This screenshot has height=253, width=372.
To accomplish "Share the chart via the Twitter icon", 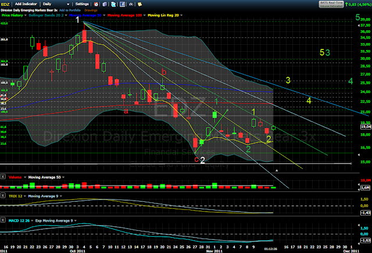I will click(x=114, y=4).
